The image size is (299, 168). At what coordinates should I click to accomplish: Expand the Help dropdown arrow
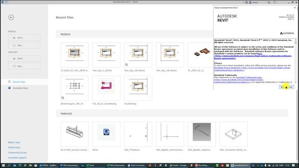tap(277, 2)
